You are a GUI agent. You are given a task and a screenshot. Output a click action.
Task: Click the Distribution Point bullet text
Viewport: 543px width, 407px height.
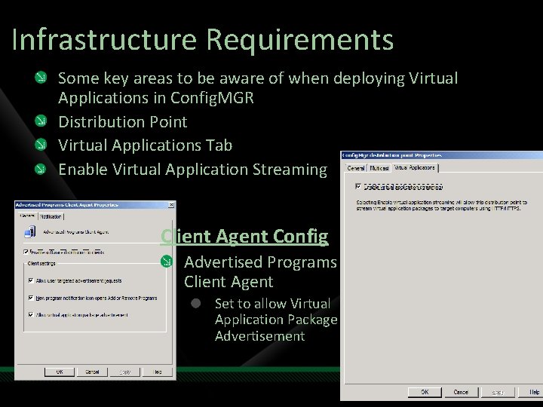pos(123,122)
